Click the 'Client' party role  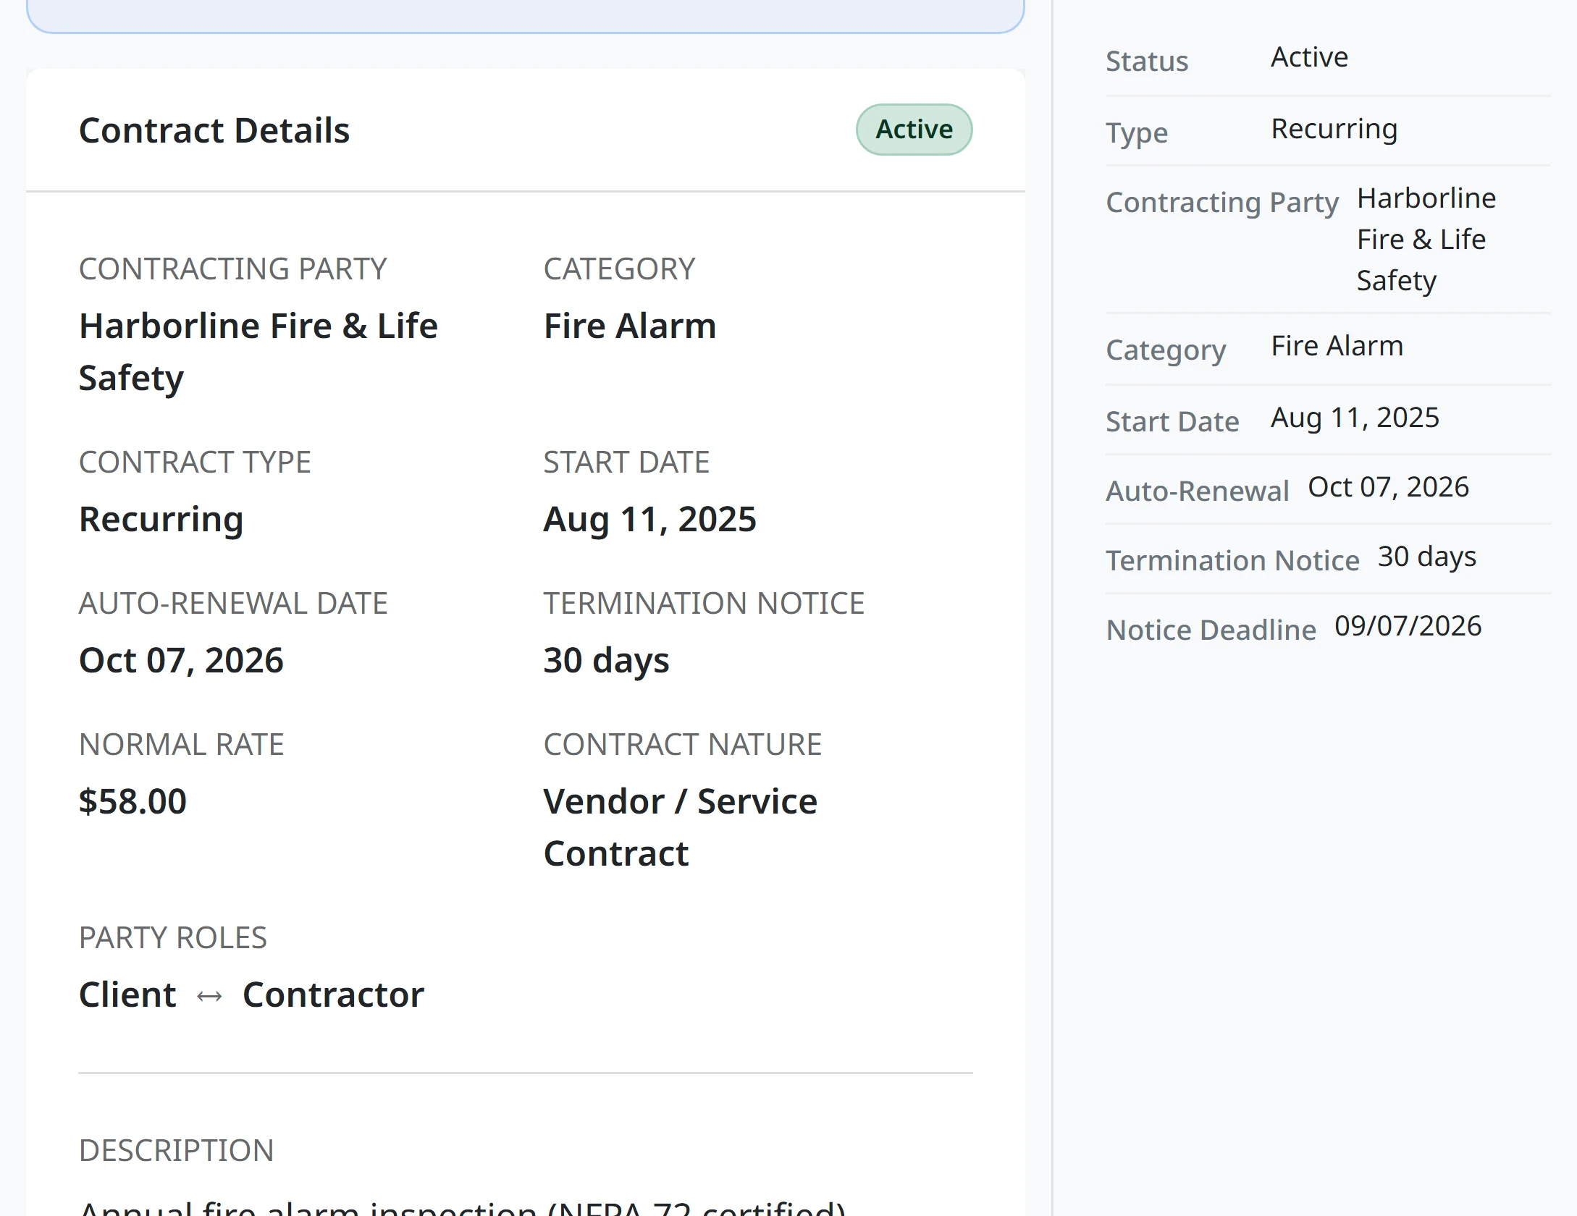pos(127,995)
